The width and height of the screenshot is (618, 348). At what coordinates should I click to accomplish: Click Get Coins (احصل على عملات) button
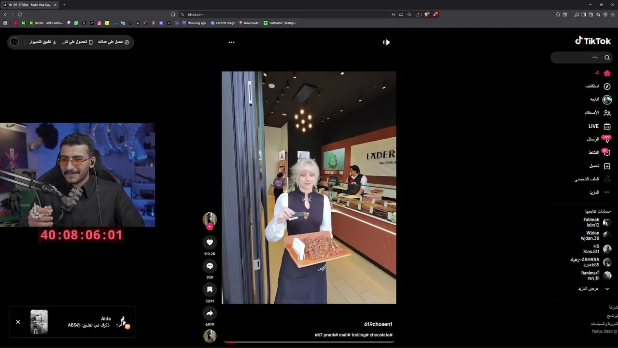113,42
